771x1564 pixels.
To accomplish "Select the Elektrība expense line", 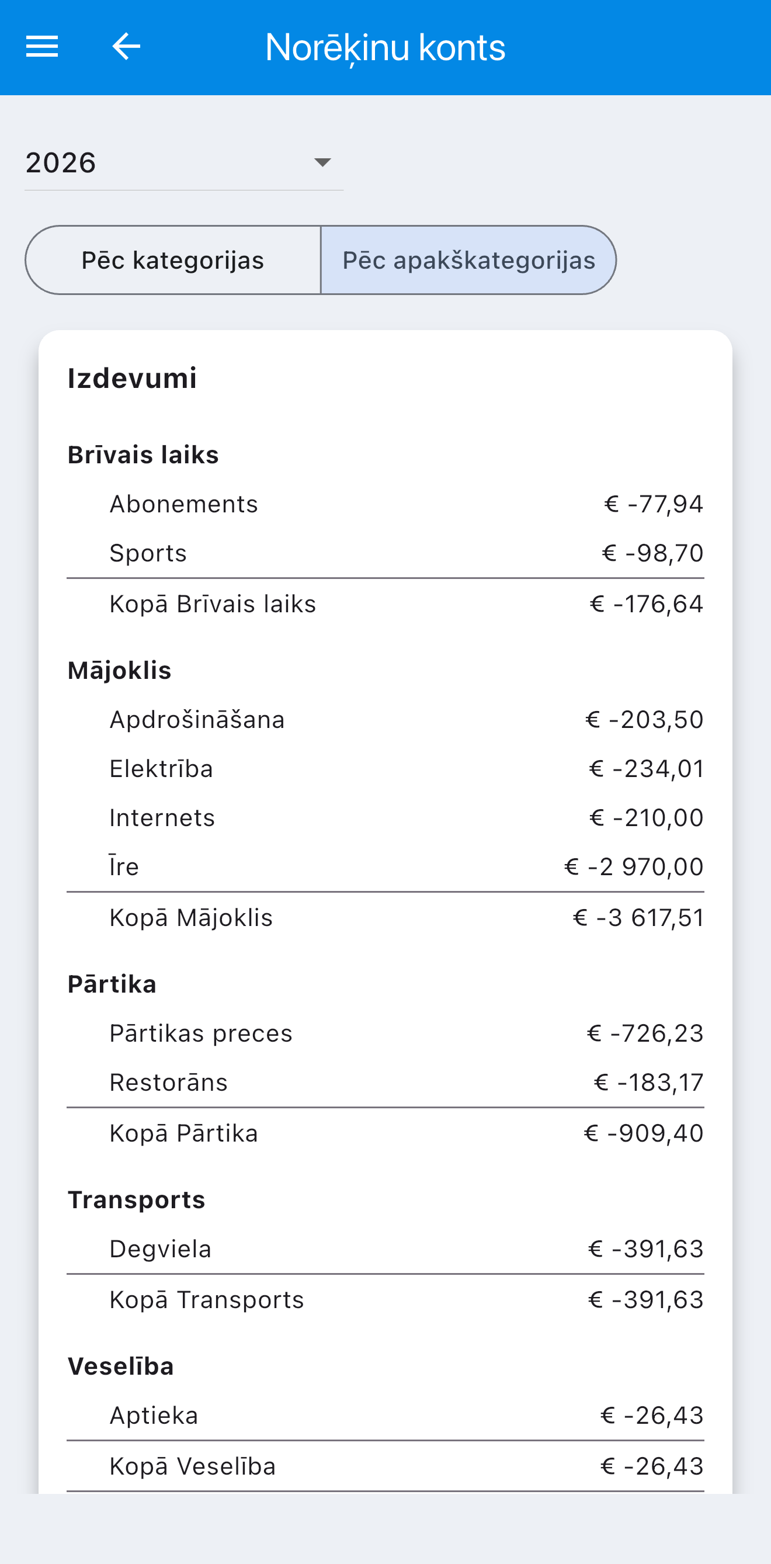I will (385, 769).
